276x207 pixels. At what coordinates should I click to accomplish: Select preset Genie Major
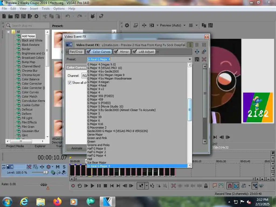(95, 134)
